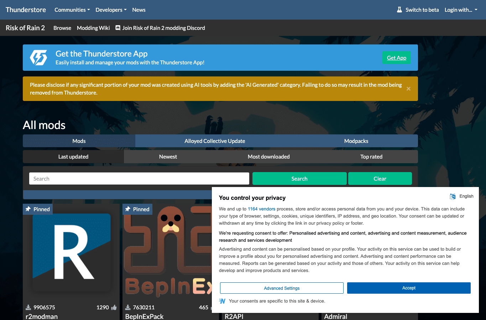Open the Browse link

(62, 28)
